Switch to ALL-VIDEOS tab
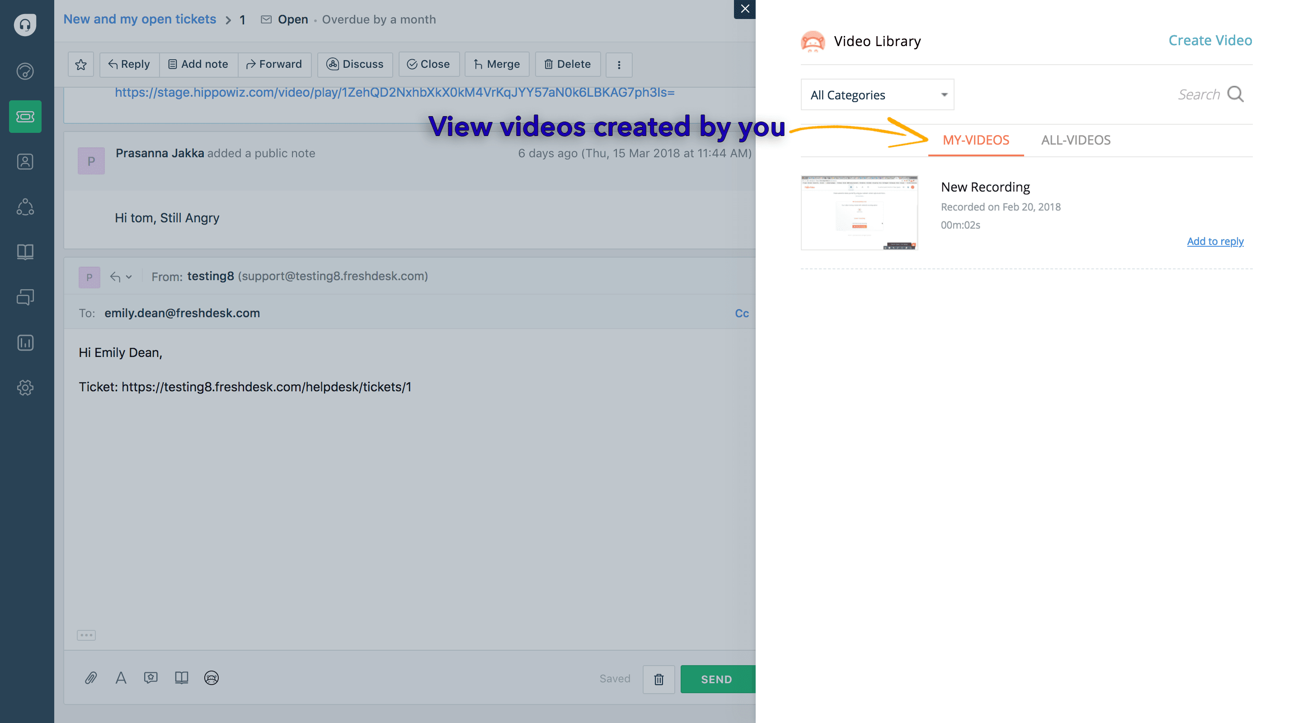The image size is (1298, 723). coord(1076,140)
